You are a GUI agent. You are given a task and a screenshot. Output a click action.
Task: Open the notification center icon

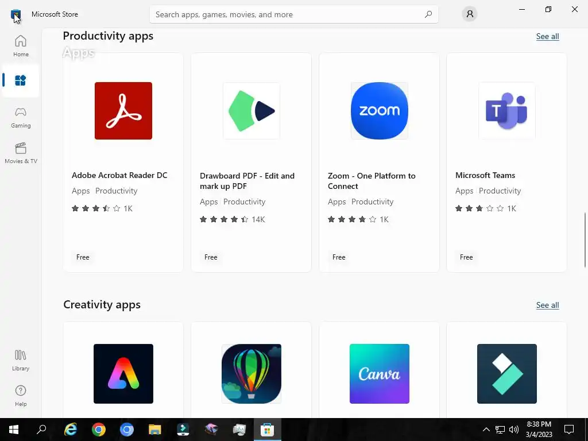pyautogui.click(x=569, y=430)
